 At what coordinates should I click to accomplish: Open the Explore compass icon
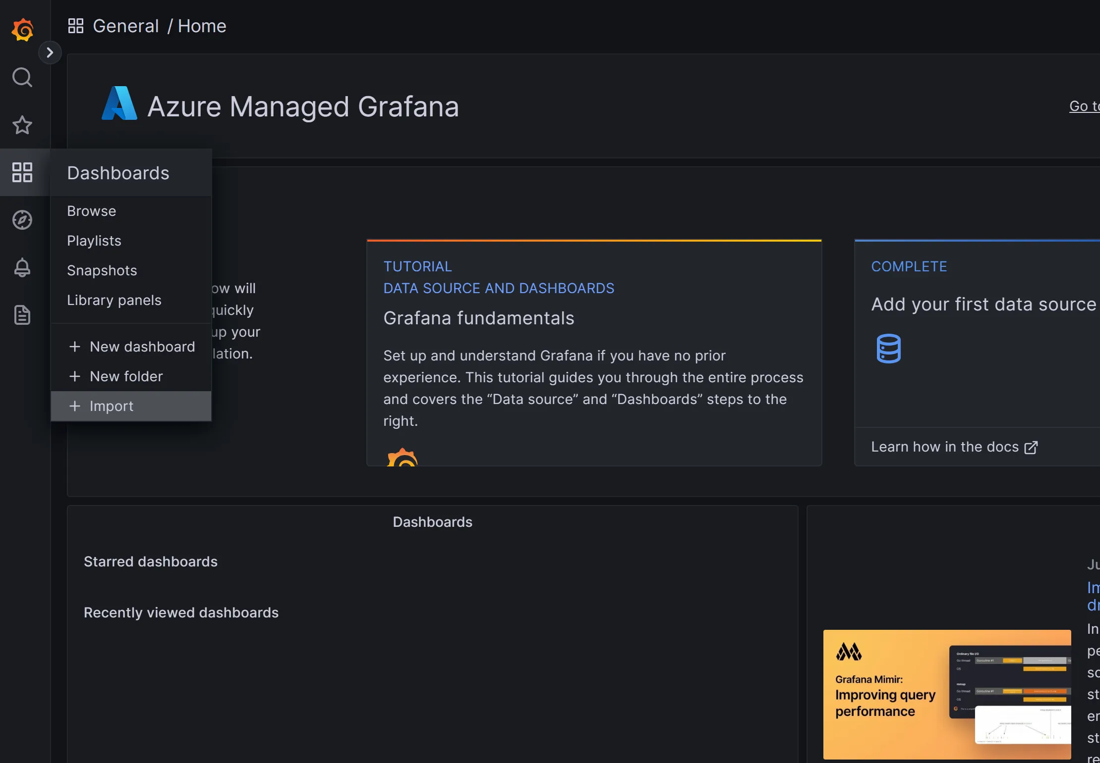[x=22, y=220]
